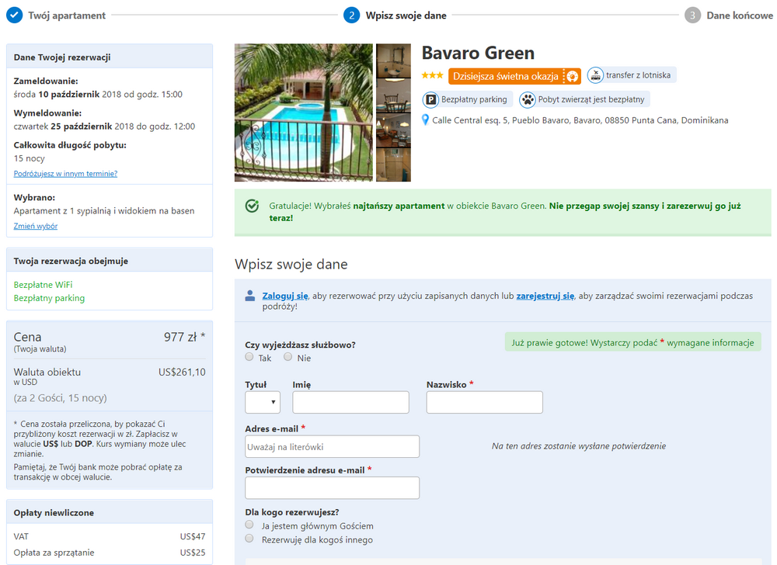Open the bottom room thumbnail

[393, 165]
